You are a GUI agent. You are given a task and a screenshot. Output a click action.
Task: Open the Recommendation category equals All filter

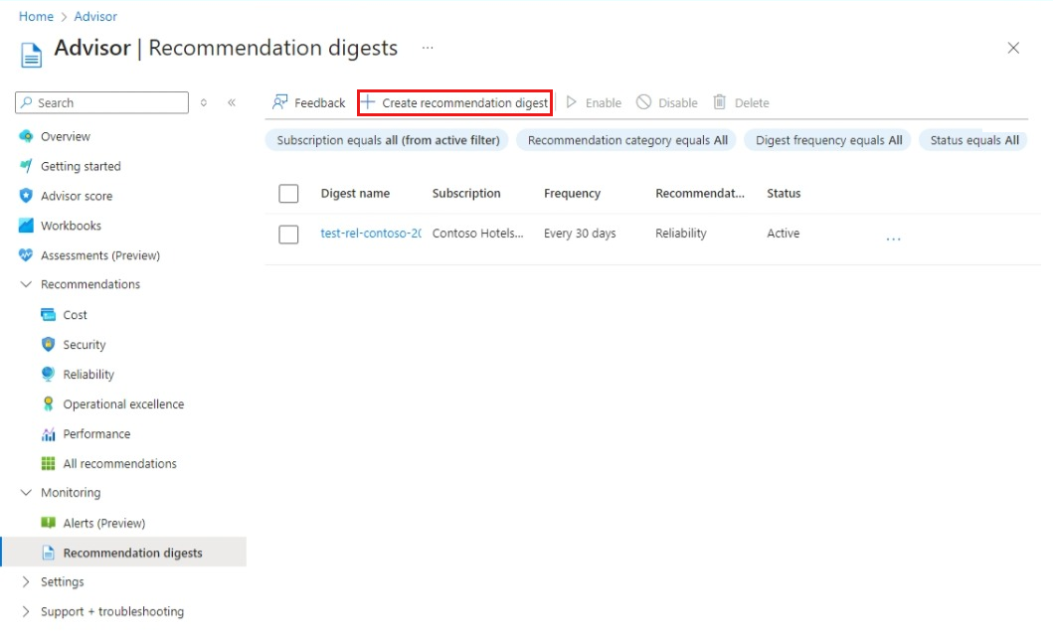tap(627, 140)
